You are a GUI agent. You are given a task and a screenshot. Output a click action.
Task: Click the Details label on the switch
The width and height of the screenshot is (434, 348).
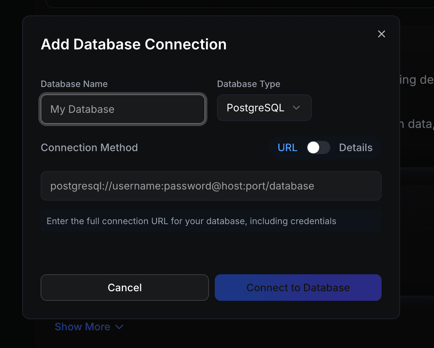[355, 147]
